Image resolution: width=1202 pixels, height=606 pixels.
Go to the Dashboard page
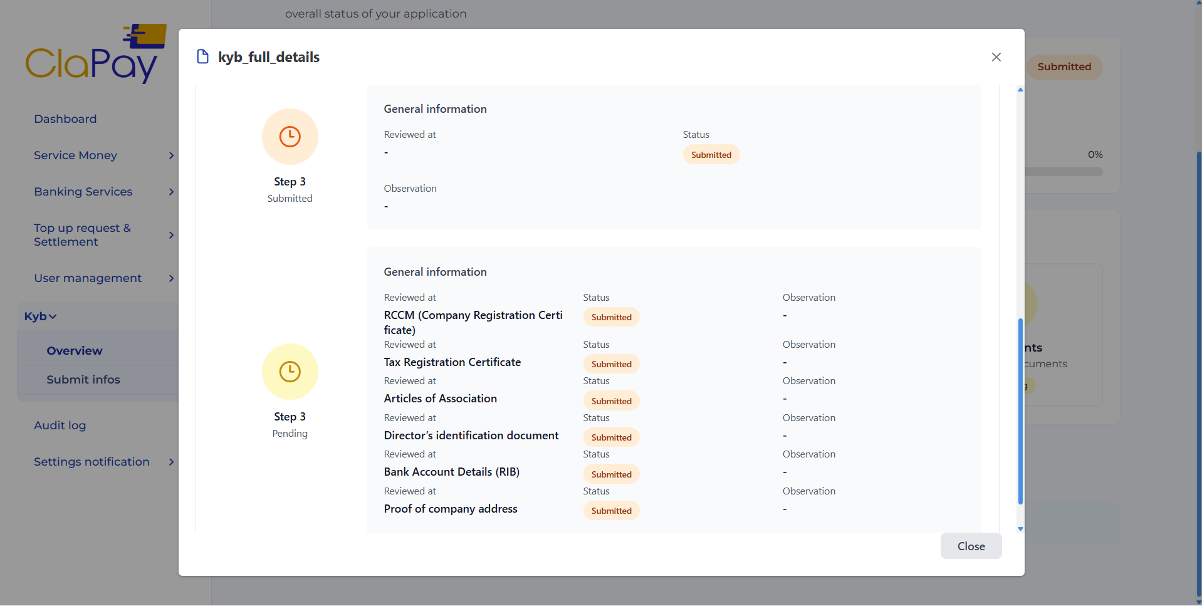click(x=65, y=119)
